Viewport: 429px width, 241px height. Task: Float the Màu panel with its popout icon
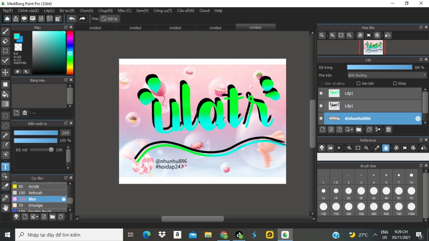tap(66, 27)
